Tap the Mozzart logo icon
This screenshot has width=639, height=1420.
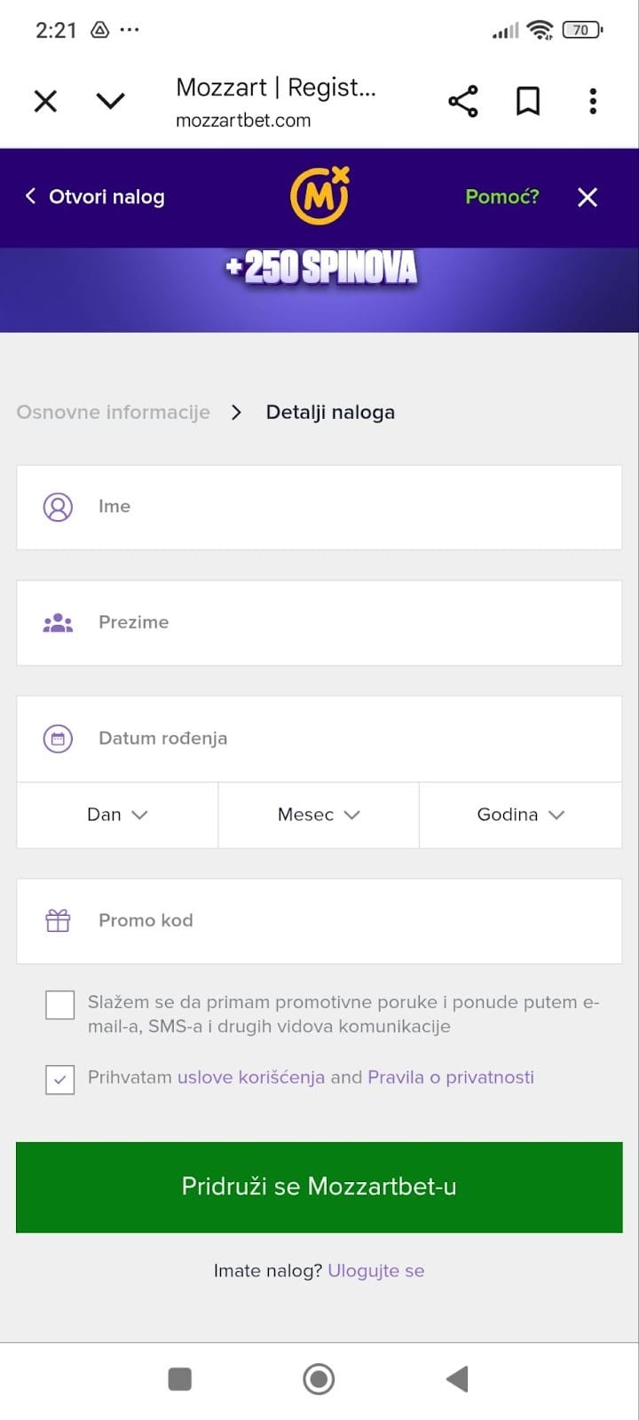coord(319,196)
